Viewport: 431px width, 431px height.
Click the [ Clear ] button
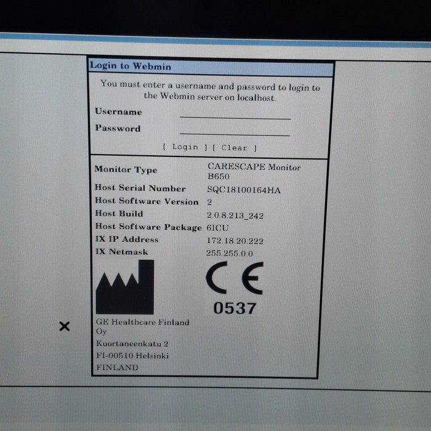click(235, 148)
